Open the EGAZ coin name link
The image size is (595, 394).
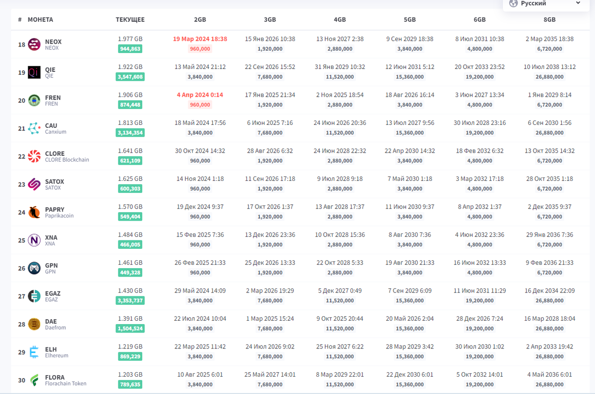tap(53, 293)
